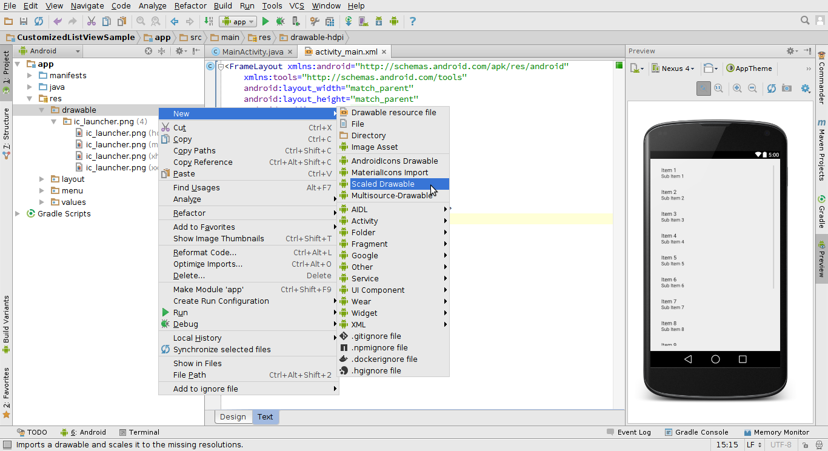This screenshot has width=828, height=451.
Task: Click Sync Project with Gradle Files icon
Action: (x=349, y=21)
